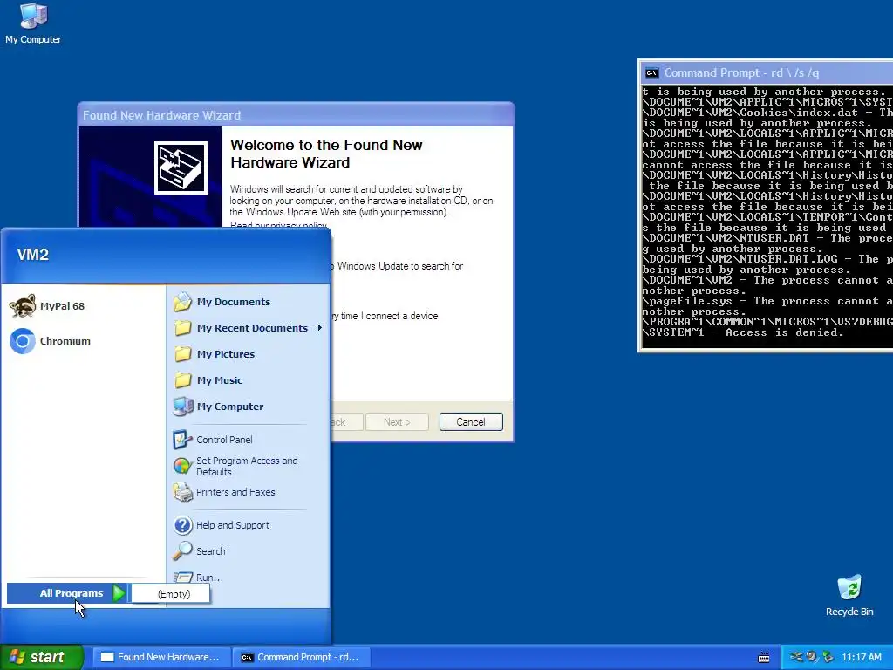Select Printers and Faxes label
Viewport: 893px width, 670px height.
click(x=235, y=492)
